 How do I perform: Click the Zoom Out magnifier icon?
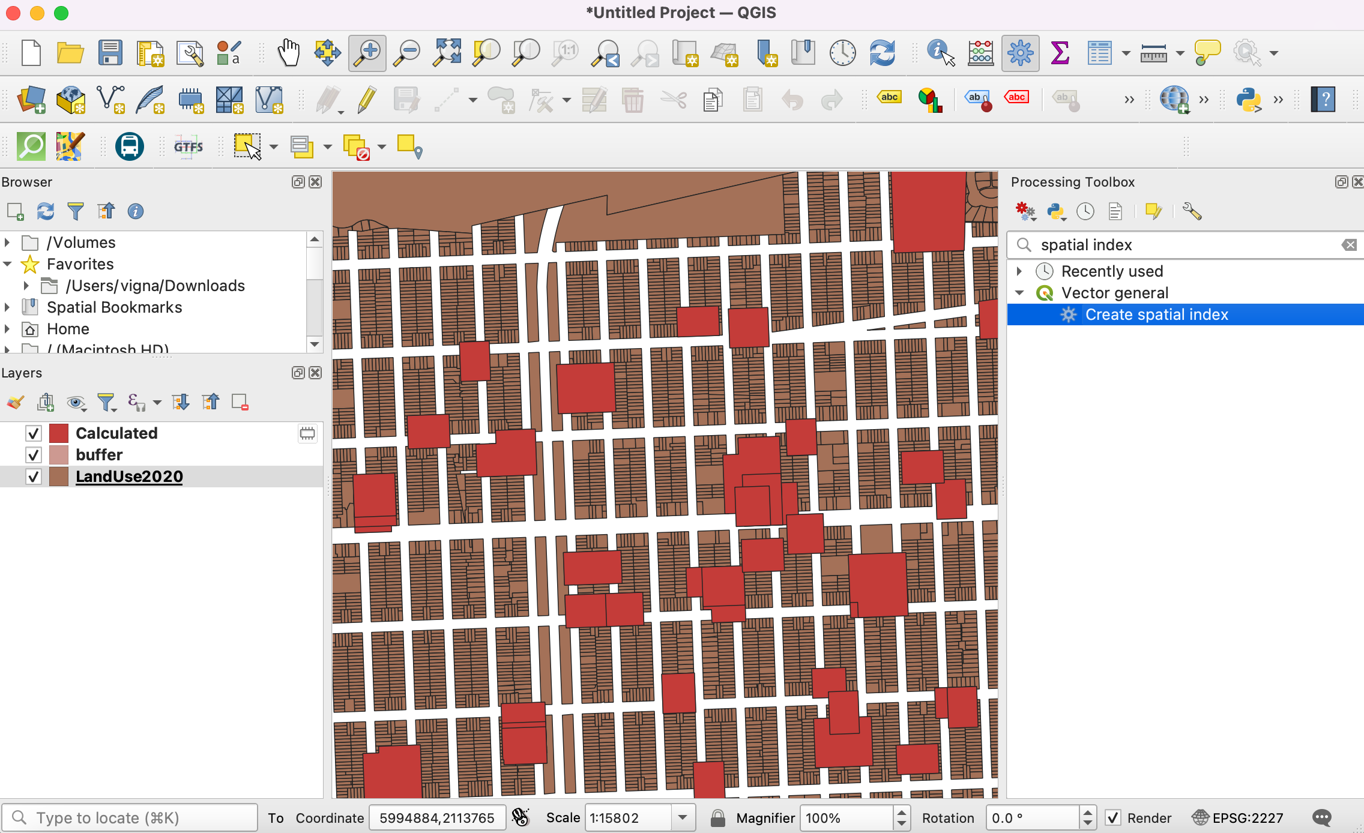pos(407,53)
